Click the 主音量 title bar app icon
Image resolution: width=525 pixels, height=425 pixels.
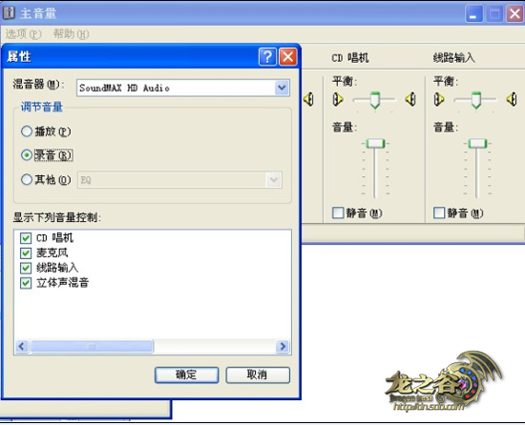(9, 12)
